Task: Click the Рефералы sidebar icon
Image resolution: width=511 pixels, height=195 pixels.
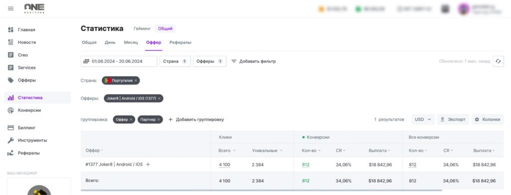Action: click(x=10, y=153)
